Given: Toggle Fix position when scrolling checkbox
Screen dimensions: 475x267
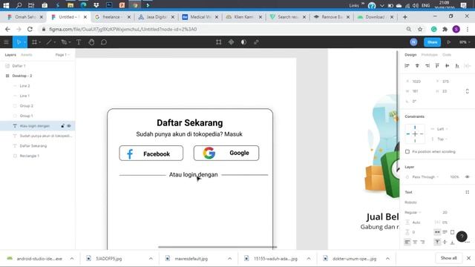Looking at the screenshot, I should (x=407, y=151).
